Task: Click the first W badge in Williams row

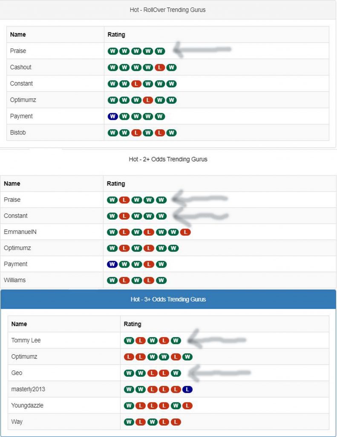Action: pos(112,280)
